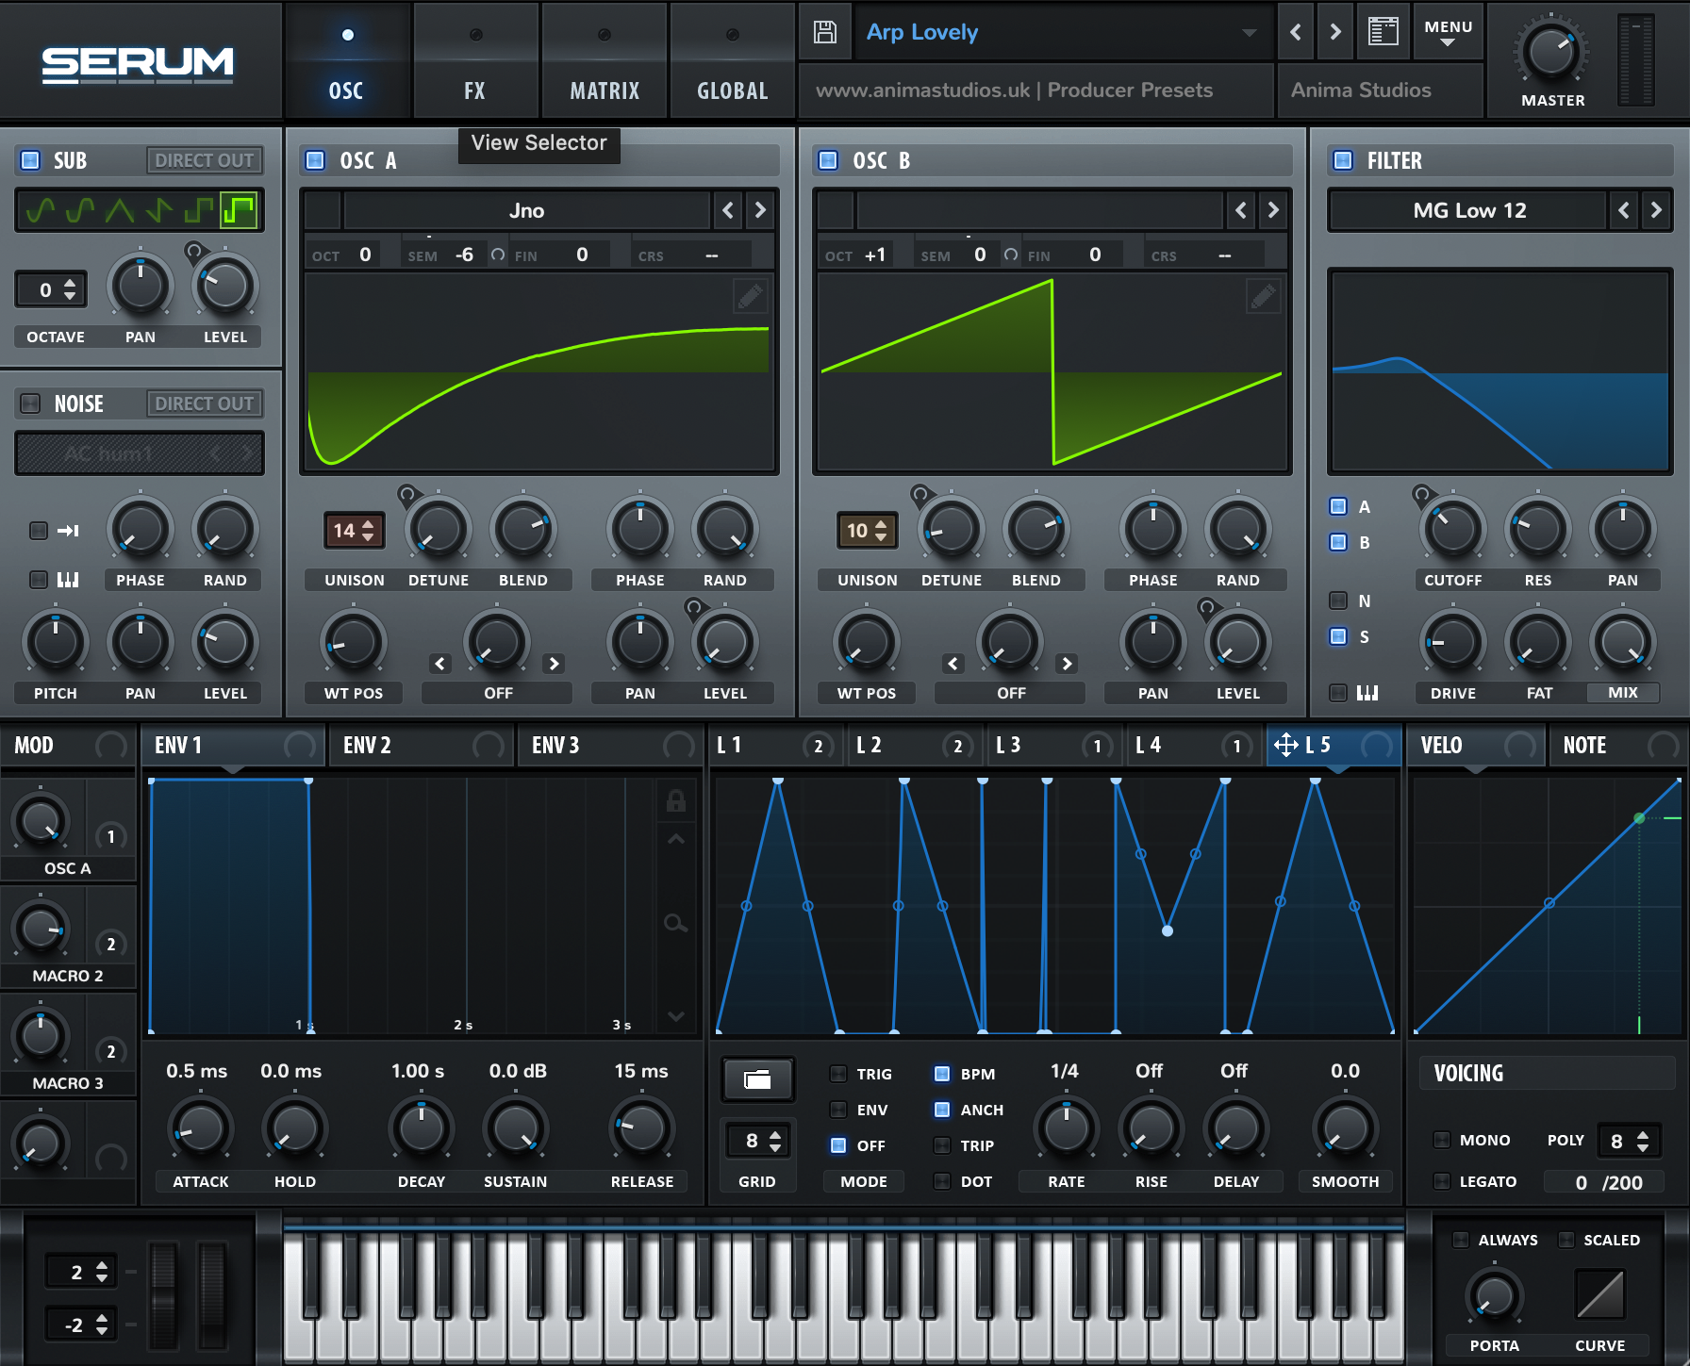Select the sawtooth sub oscillator waveform
This screenshot has height=1366, width=1690.
(158, 209)
